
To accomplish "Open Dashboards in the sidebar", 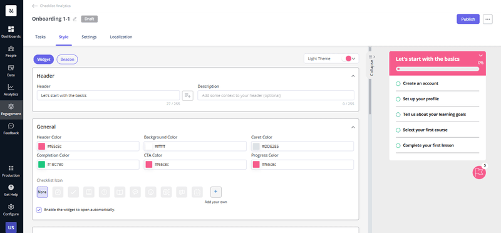I will [x=11, y=32].
